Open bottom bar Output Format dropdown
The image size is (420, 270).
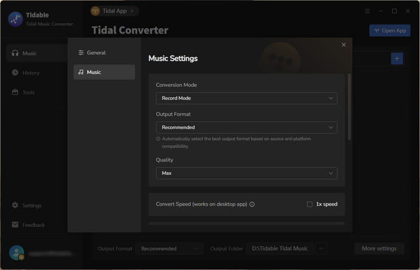click(169, 249)
